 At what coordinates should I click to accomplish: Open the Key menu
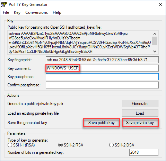click(x=17, y=12)
